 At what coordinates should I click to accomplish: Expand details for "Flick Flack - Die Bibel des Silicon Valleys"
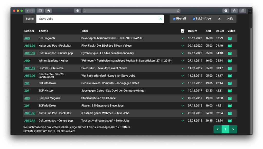point(182,46)
